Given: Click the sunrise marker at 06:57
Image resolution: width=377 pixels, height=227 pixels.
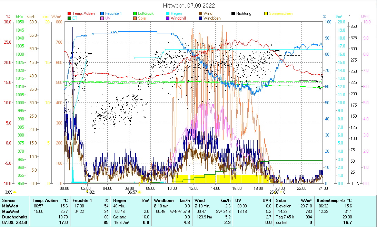Looking at the screenshot, I should (140, 192).
